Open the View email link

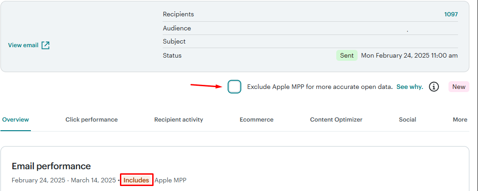coord(23,45)
